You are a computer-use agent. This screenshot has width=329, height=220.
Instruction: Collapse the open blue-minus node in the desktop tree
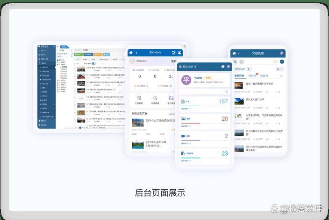point(57,65)
